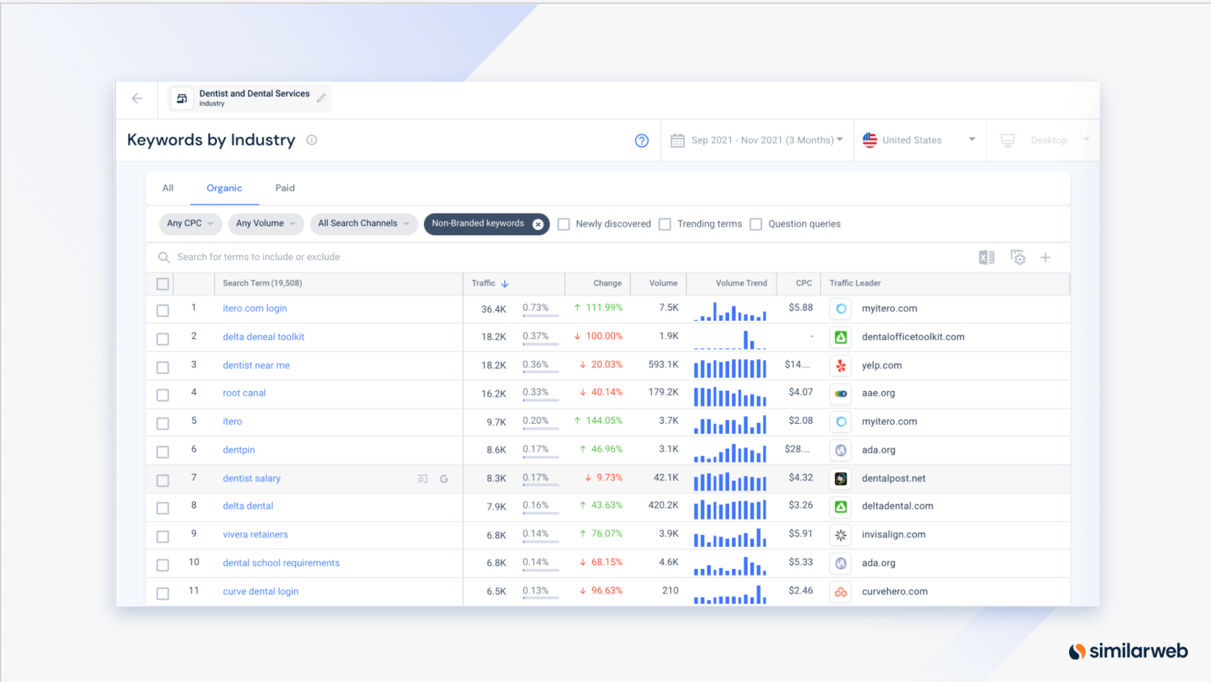Switch to the Paid tab
Image resolution: width=1211 pixels, height=682 pixels.
(285, 188)
